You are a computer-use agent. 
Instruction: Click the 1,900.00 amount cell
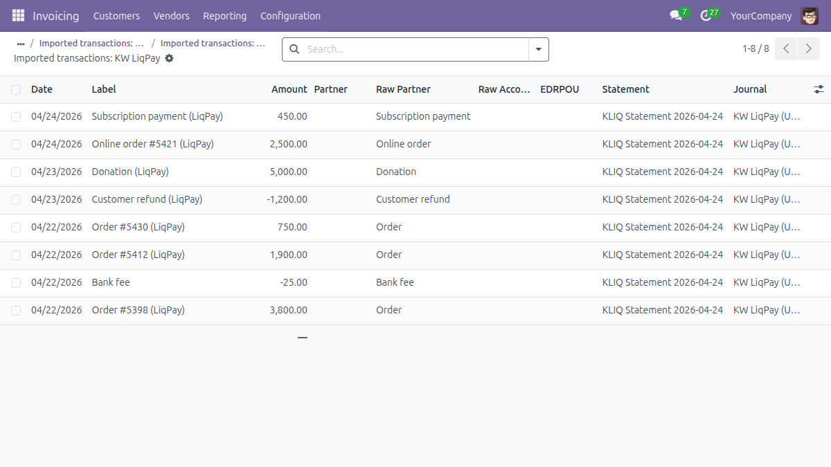pyautogui.click(x=289, y=255)
